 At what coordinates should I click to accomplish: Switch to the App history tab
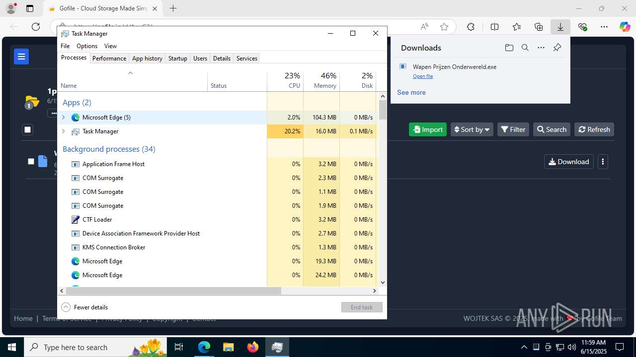147,58
